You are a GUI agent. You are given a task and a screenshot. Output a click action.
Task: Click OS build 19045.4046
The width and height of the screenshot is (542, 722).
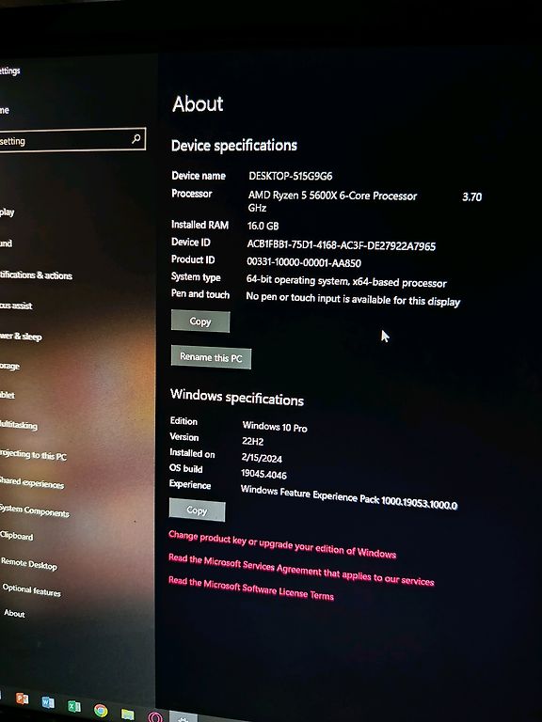point(263,474)
